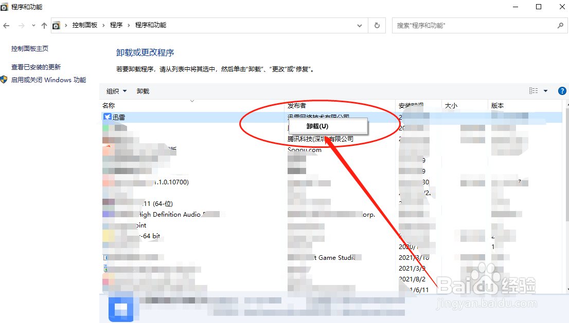569x323 pixels.
Task: Open the recent locations dropdown arrow
Action: click(33, 25)
